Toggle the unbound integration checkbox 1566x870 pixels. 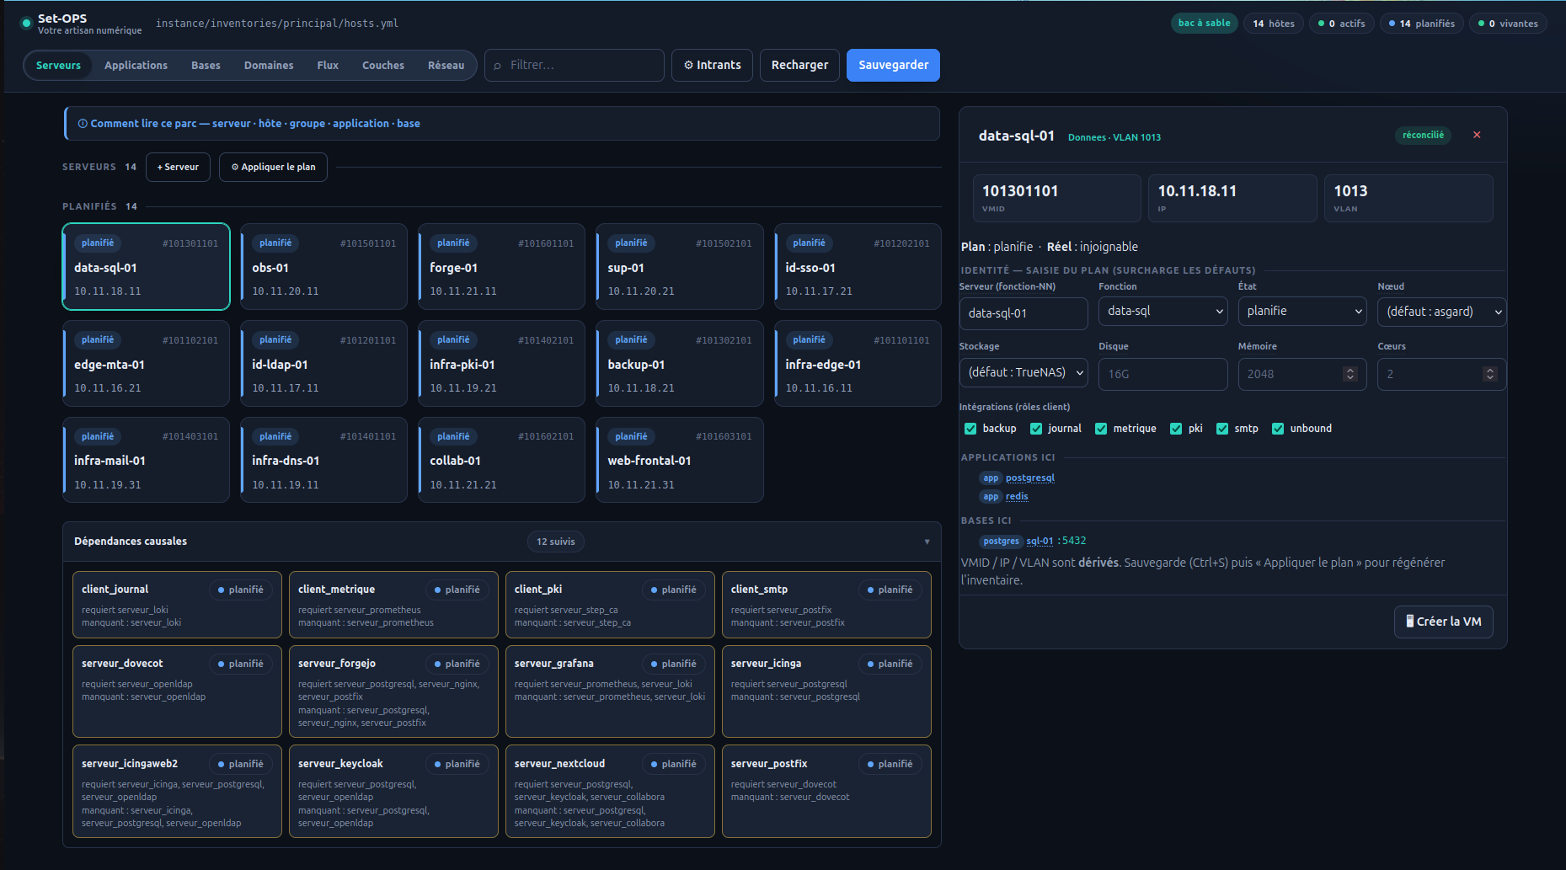[x=1278, y=429]
